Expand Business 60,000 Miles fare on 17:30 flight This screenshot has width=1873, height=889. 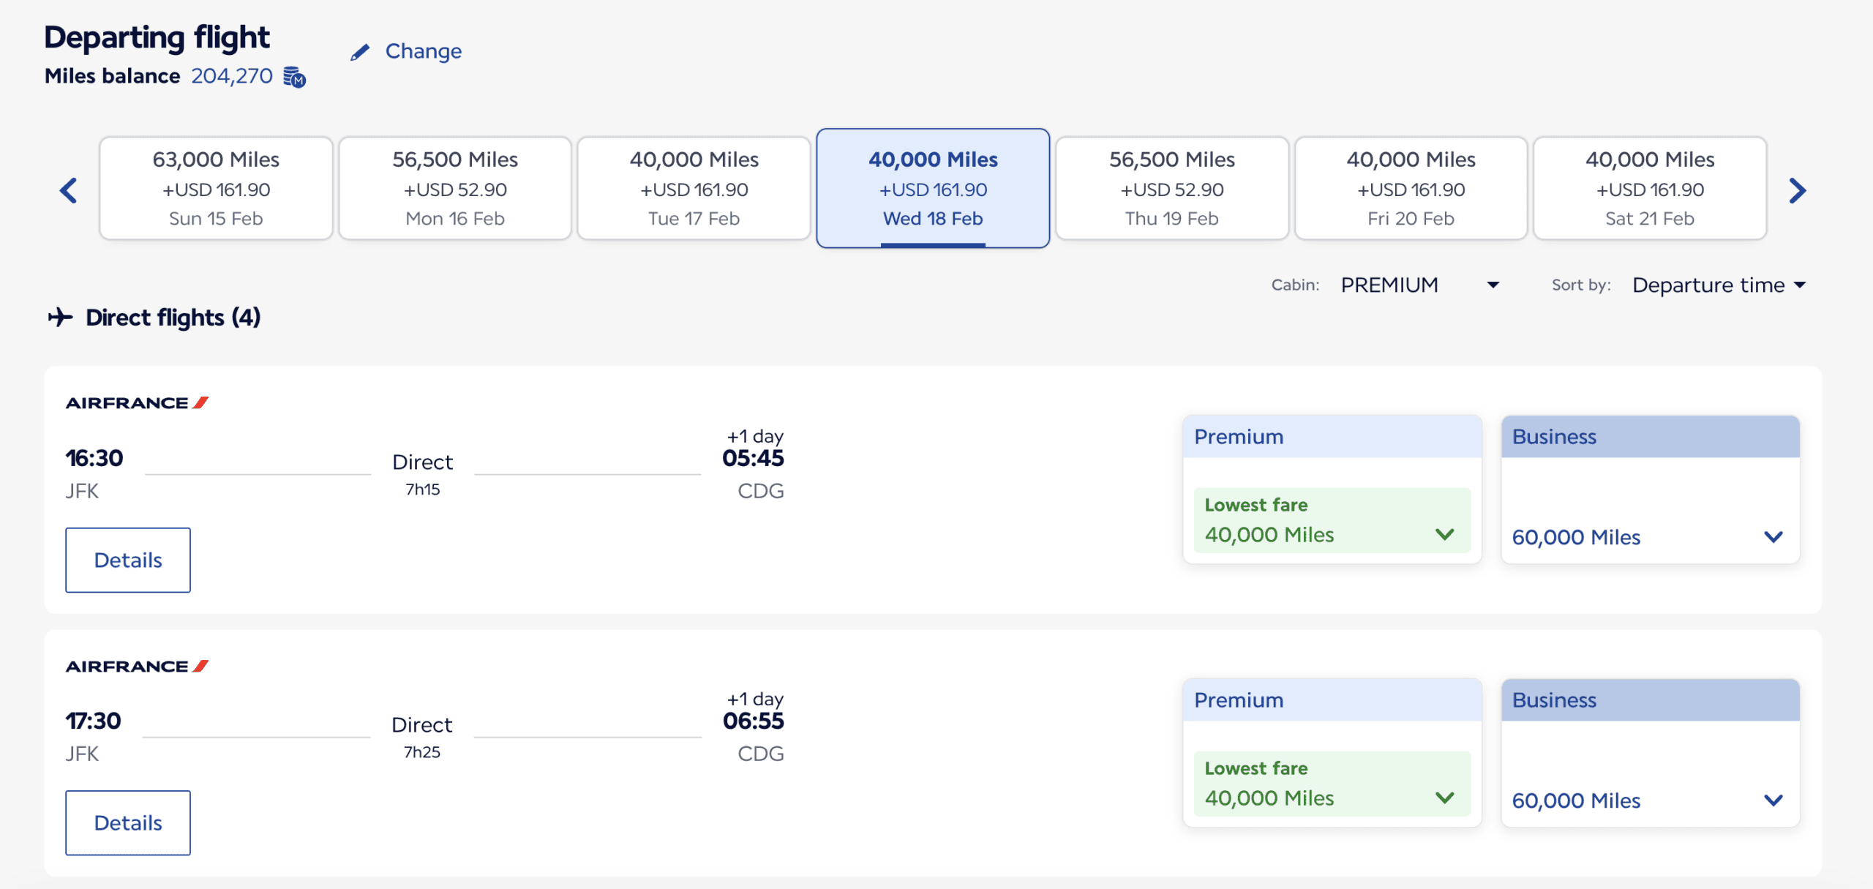[x=1773, y=800]
